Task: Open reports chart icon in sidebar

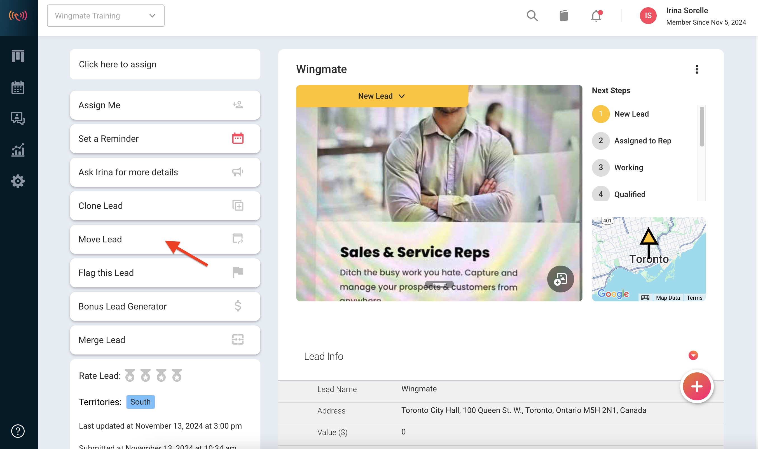Action: [x=18, y=150]
